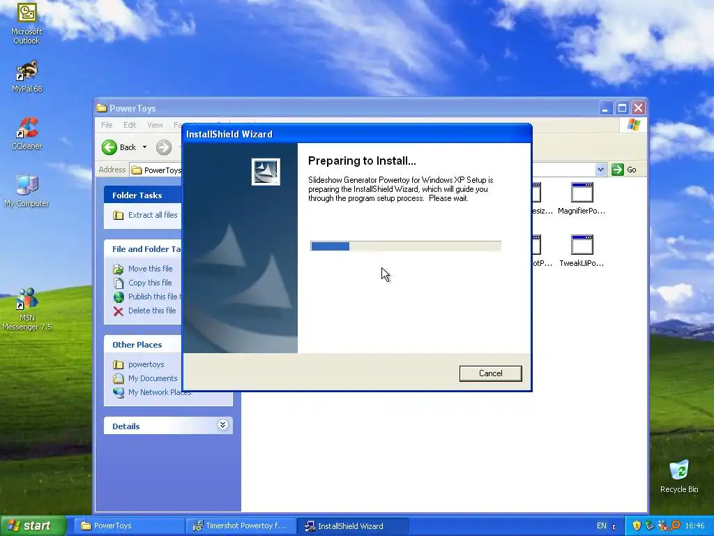Viewport: 714px width, 536px height.
Task: Expand the Details panel chevron
Action: 222,425
